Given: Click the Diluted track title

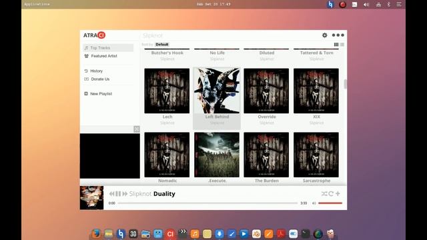Looking at the screenshot, I should [x=267, y=53].
